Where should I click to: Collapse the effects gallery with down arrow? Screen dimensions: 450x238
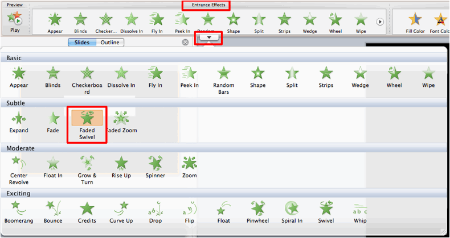click(x=209, y=37)
